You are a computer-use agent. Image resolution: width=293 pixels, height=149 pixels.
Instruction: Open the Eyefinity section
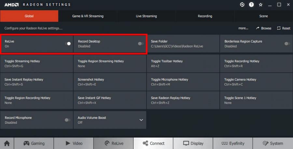point(232,143)
